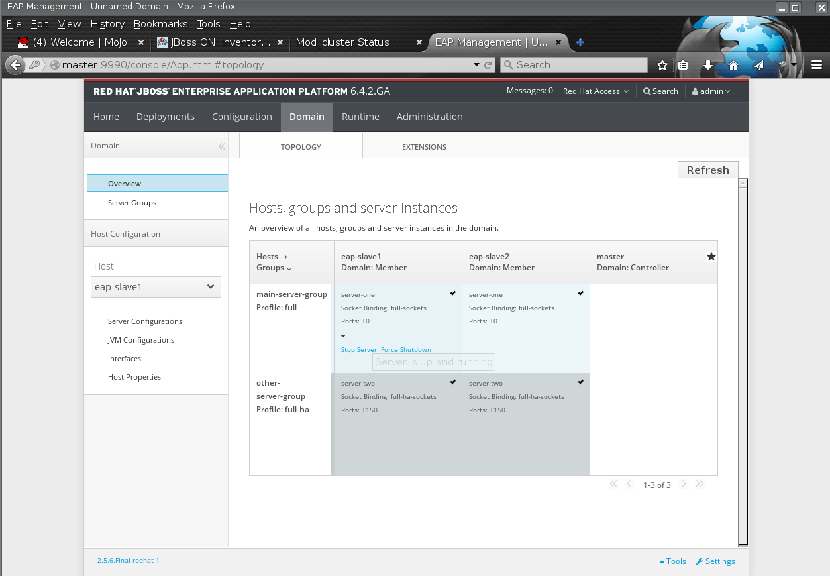Open the Edit menu
The height and width of the screenshot is (576, 830).
(40, 24)
